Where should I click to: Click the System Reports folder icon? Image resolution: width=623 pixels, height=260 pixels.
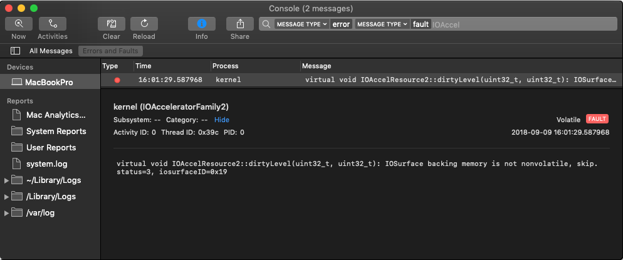tap(17, 131)
